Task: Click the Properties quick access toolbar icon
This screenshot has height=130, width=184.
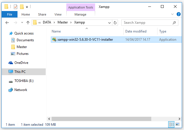Action: click(16, 7)
